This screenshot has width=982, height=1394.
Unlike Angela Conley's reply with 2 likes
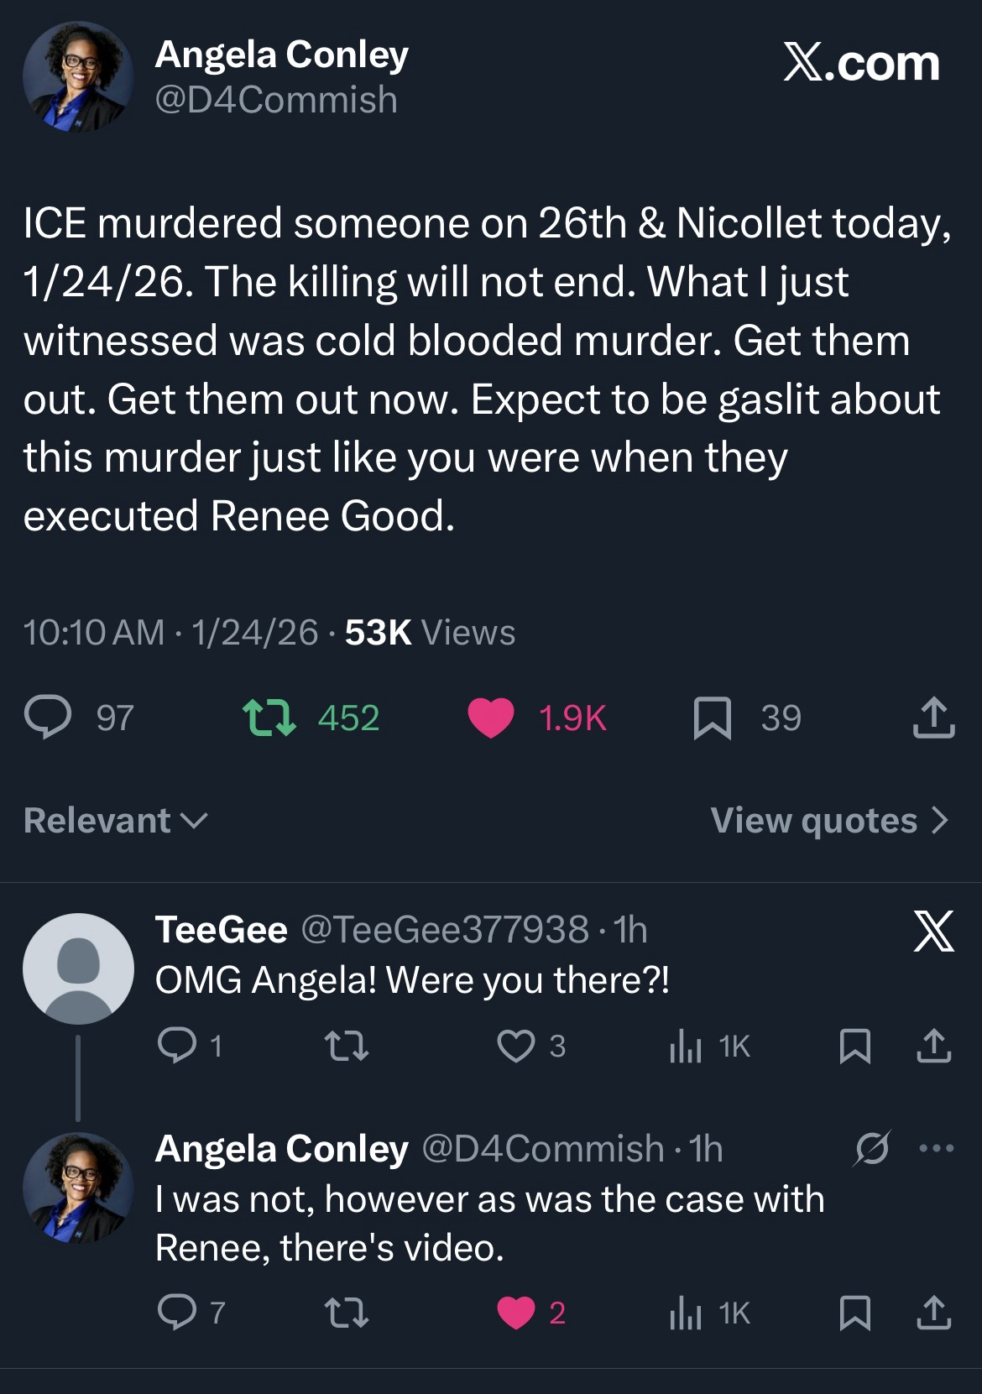(x=515, y=1313)
